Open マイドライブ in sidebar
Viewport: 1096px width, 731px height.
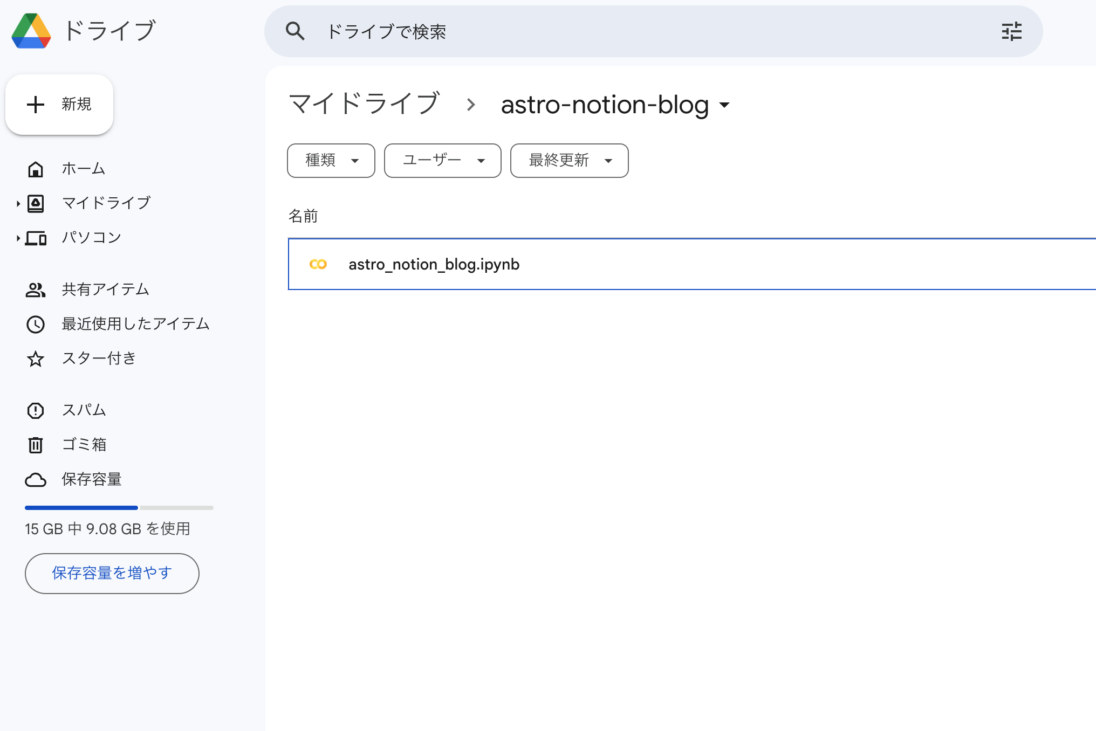[x=106, y=203]
